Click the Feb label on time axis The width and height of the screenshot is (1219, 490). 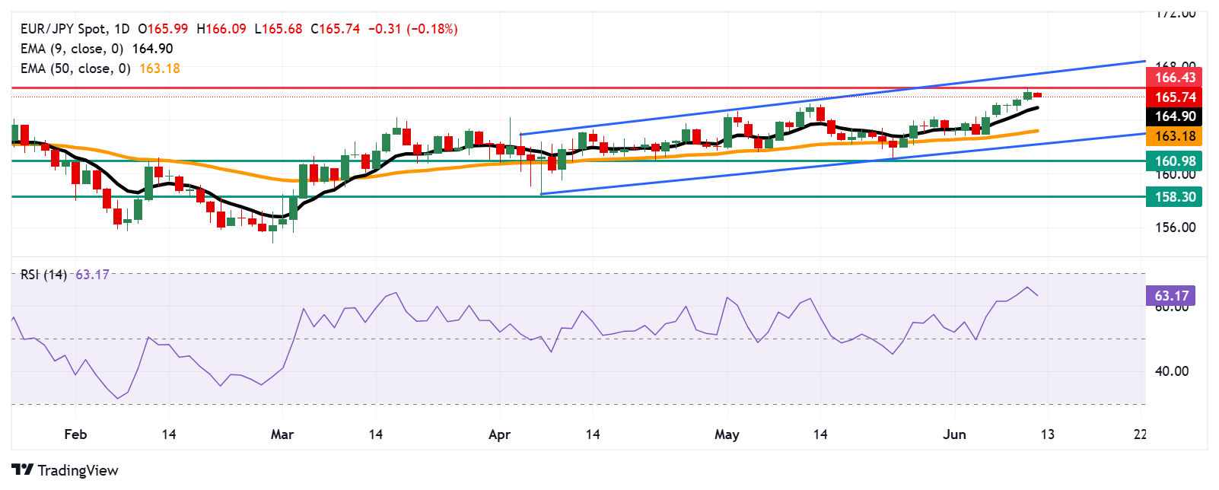tap(75, 434)
